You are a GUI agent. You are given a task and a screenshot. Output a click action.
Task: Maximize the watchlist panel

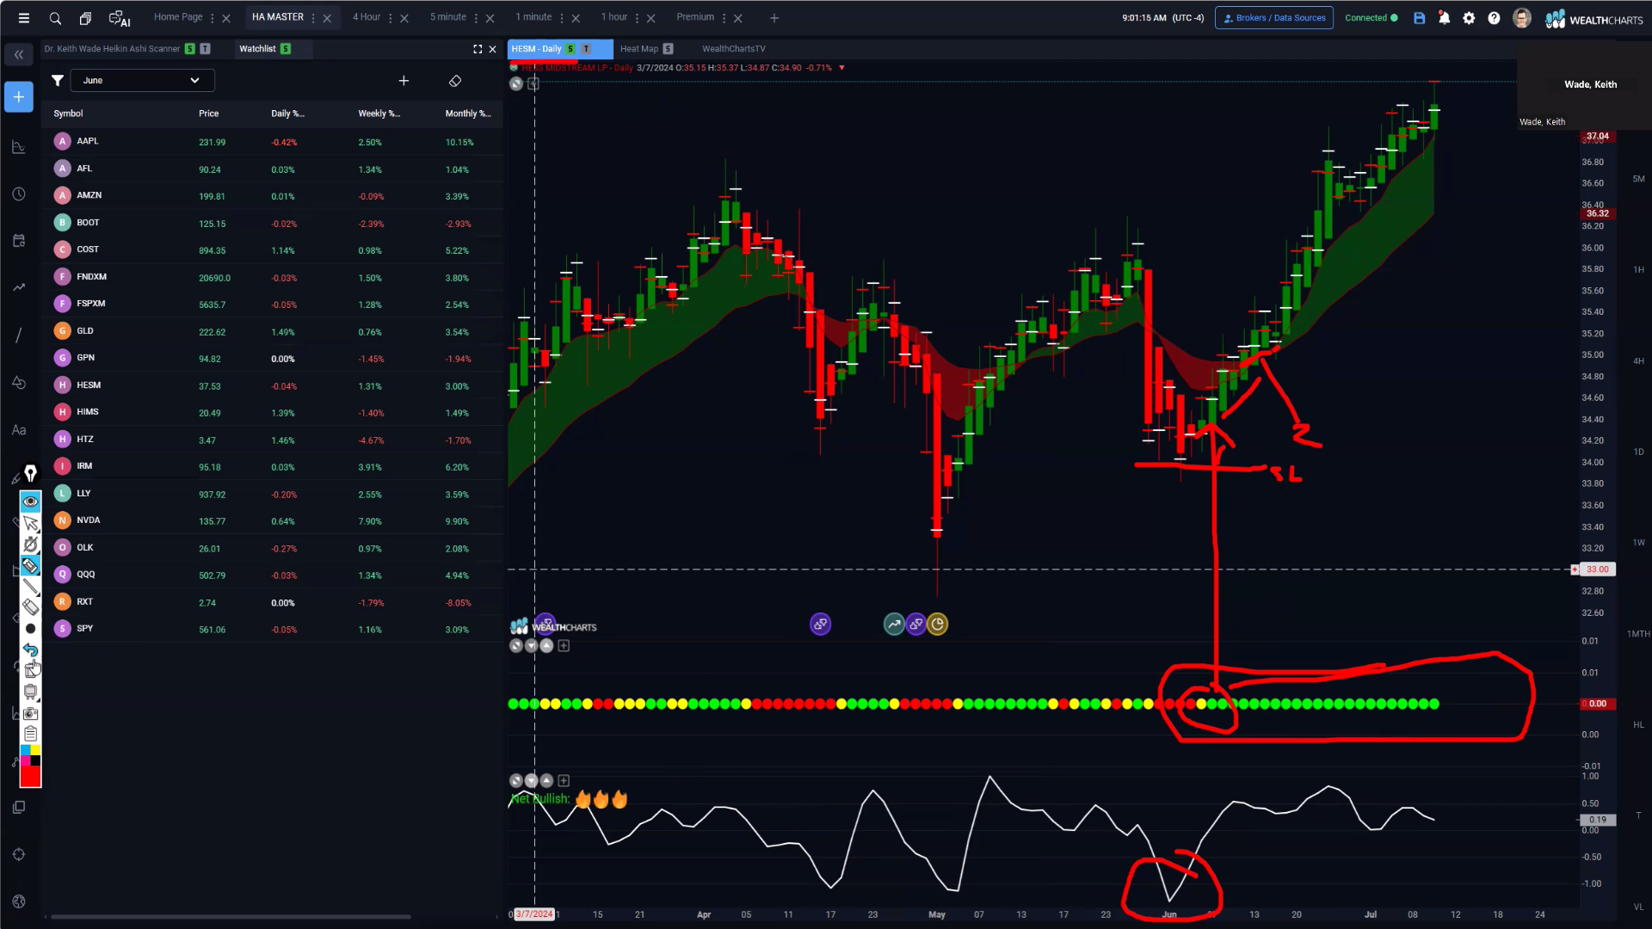[x=478, y=50]
